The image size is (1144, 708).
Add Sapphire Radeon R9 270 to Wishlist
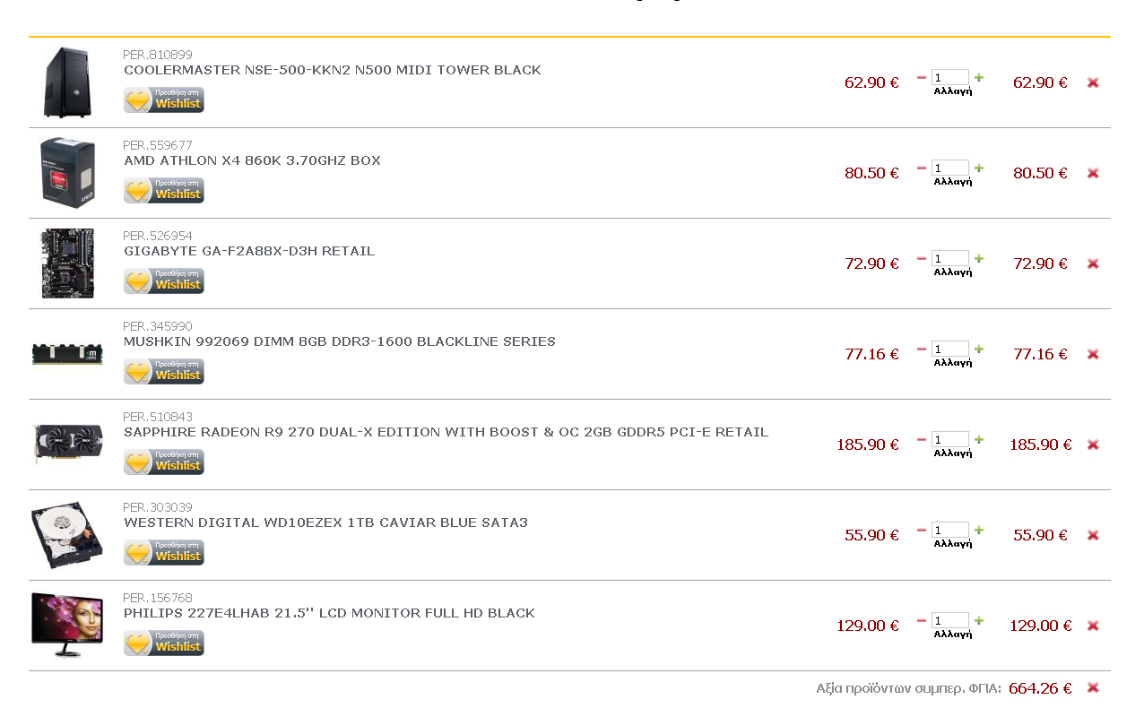164,462
